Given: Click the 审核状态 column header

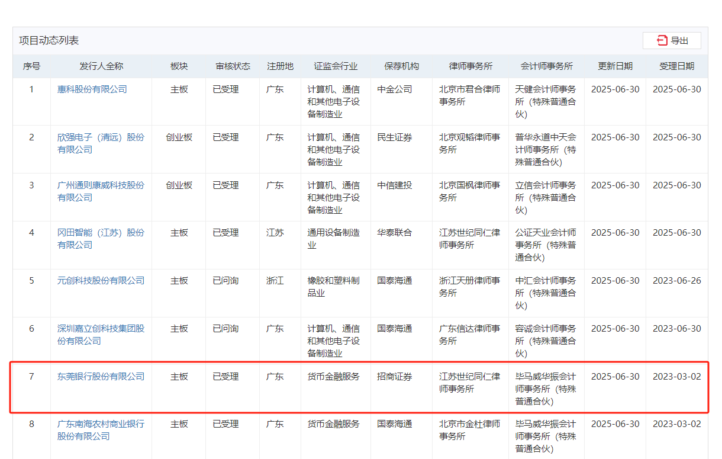Looking at the screenshot, I should (233, 66).
